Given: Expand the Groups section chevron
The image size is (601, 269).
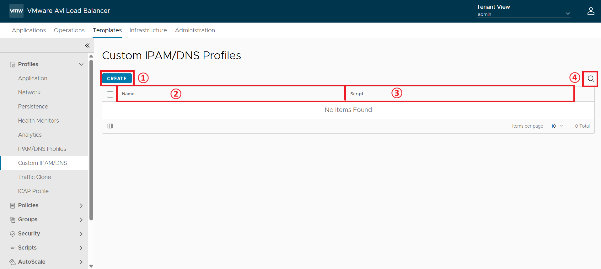Looking at the screenshot, I should (x=81, y=219).
